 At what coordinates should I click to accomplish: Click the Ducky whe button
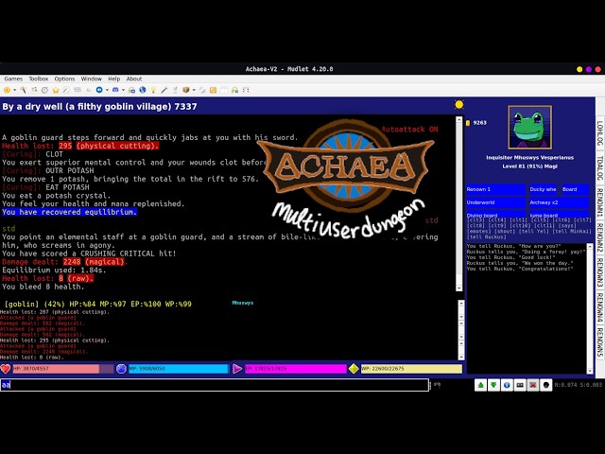point(543,189)
